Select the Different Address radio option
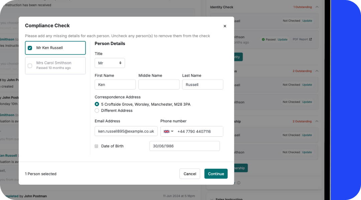 [97, 110]
